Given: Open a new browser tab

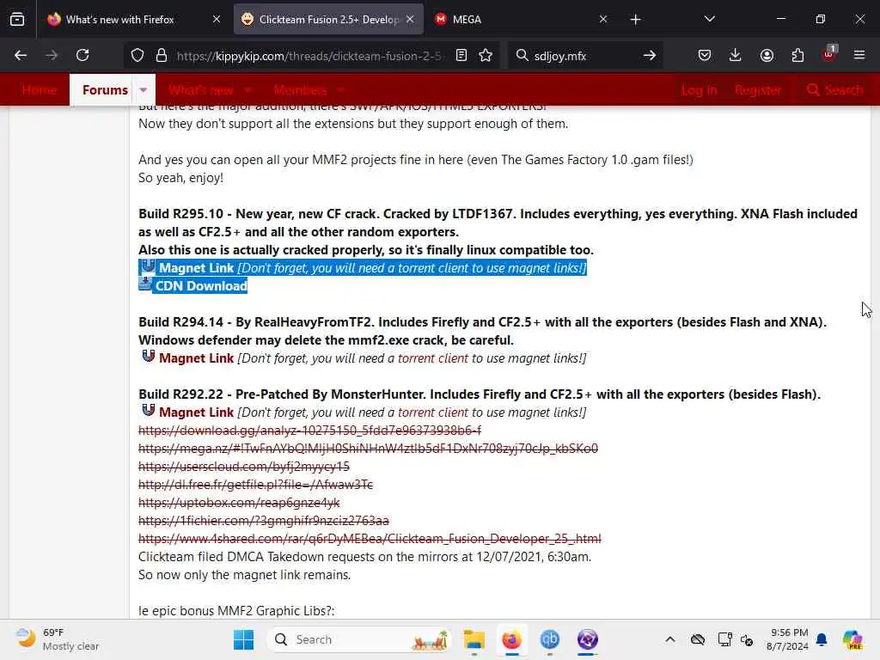Looking at the screenshot, I should tap(635, 20).
